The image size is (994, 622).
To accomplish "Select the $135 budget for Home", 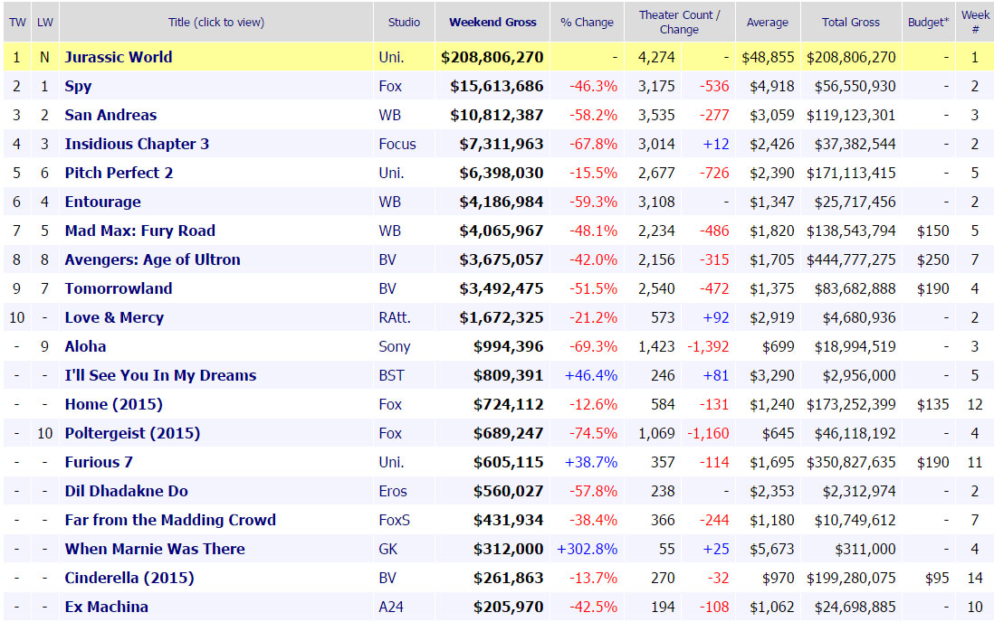I will 933,404.
